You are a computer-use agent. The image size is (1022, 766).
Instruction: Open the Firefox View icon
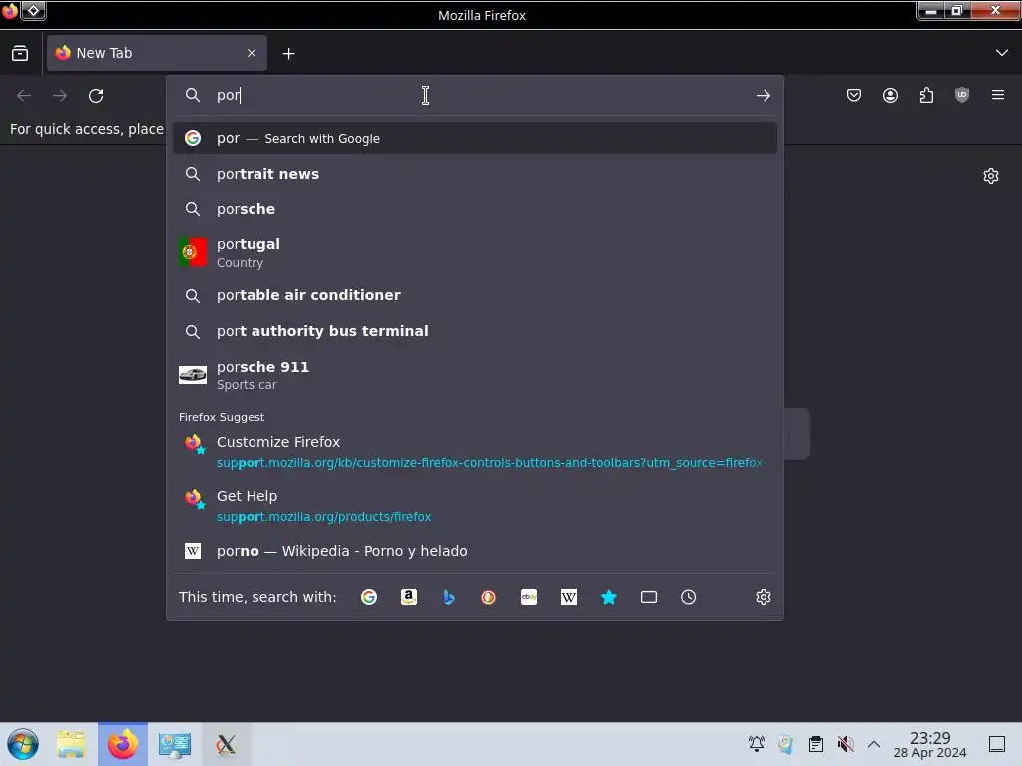(20, 53)
